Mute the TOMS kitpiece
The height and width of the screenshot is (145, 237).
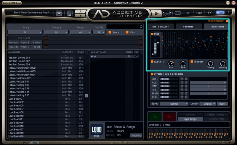(182, 86)
